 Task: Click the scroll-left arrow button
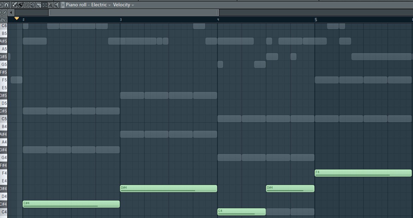pyautogui.click(x=11, y=12)
